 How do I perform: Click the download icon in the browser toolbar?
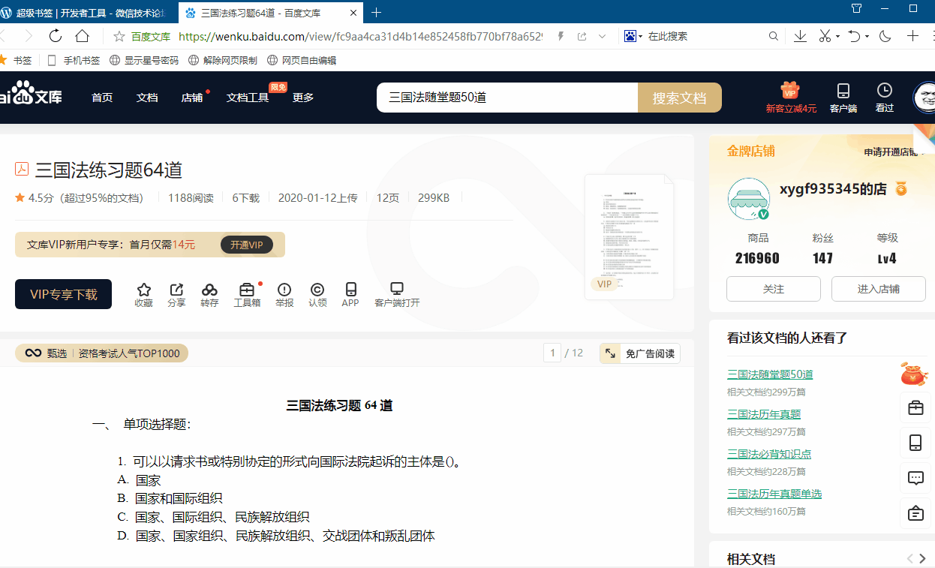point(800,35)
